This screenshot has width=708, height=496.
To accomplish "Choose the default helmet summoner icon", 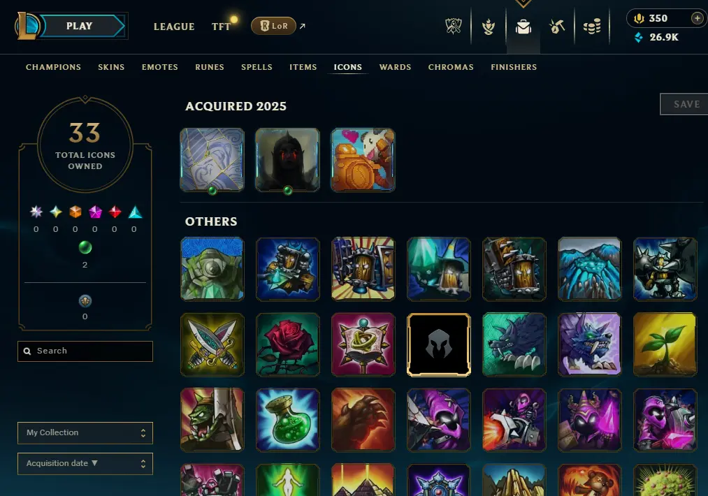I will point(438,345).
